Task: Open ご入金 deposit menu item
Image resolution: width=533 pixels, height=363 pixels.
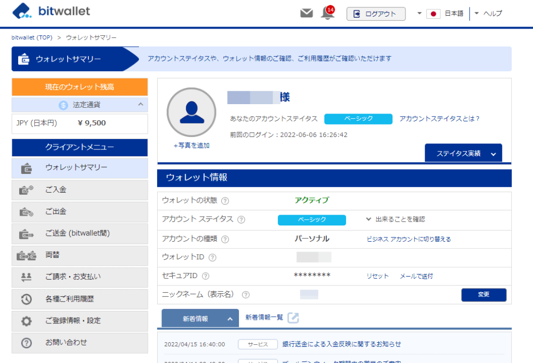Action: tap(80, 190)
